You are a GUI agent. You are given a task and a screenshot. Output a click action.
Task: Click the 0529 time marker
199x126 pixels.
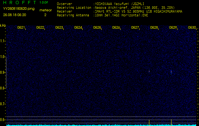tap(173, 27)
